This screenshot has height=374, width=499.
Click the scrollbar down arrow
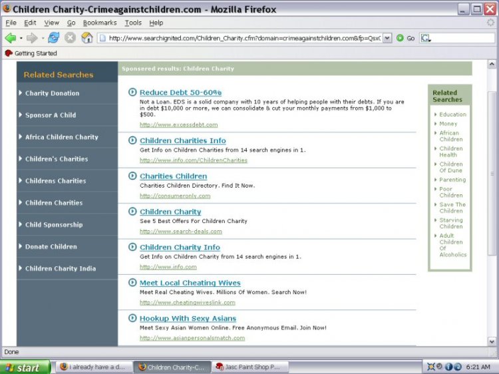pos(492,341)
